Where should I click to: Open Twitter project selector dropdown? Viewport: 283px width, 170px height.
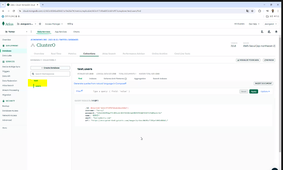click(16, 31)
